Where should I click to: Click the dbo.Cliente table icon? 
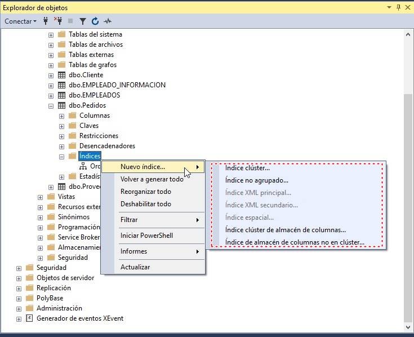(x=61, y=75)
